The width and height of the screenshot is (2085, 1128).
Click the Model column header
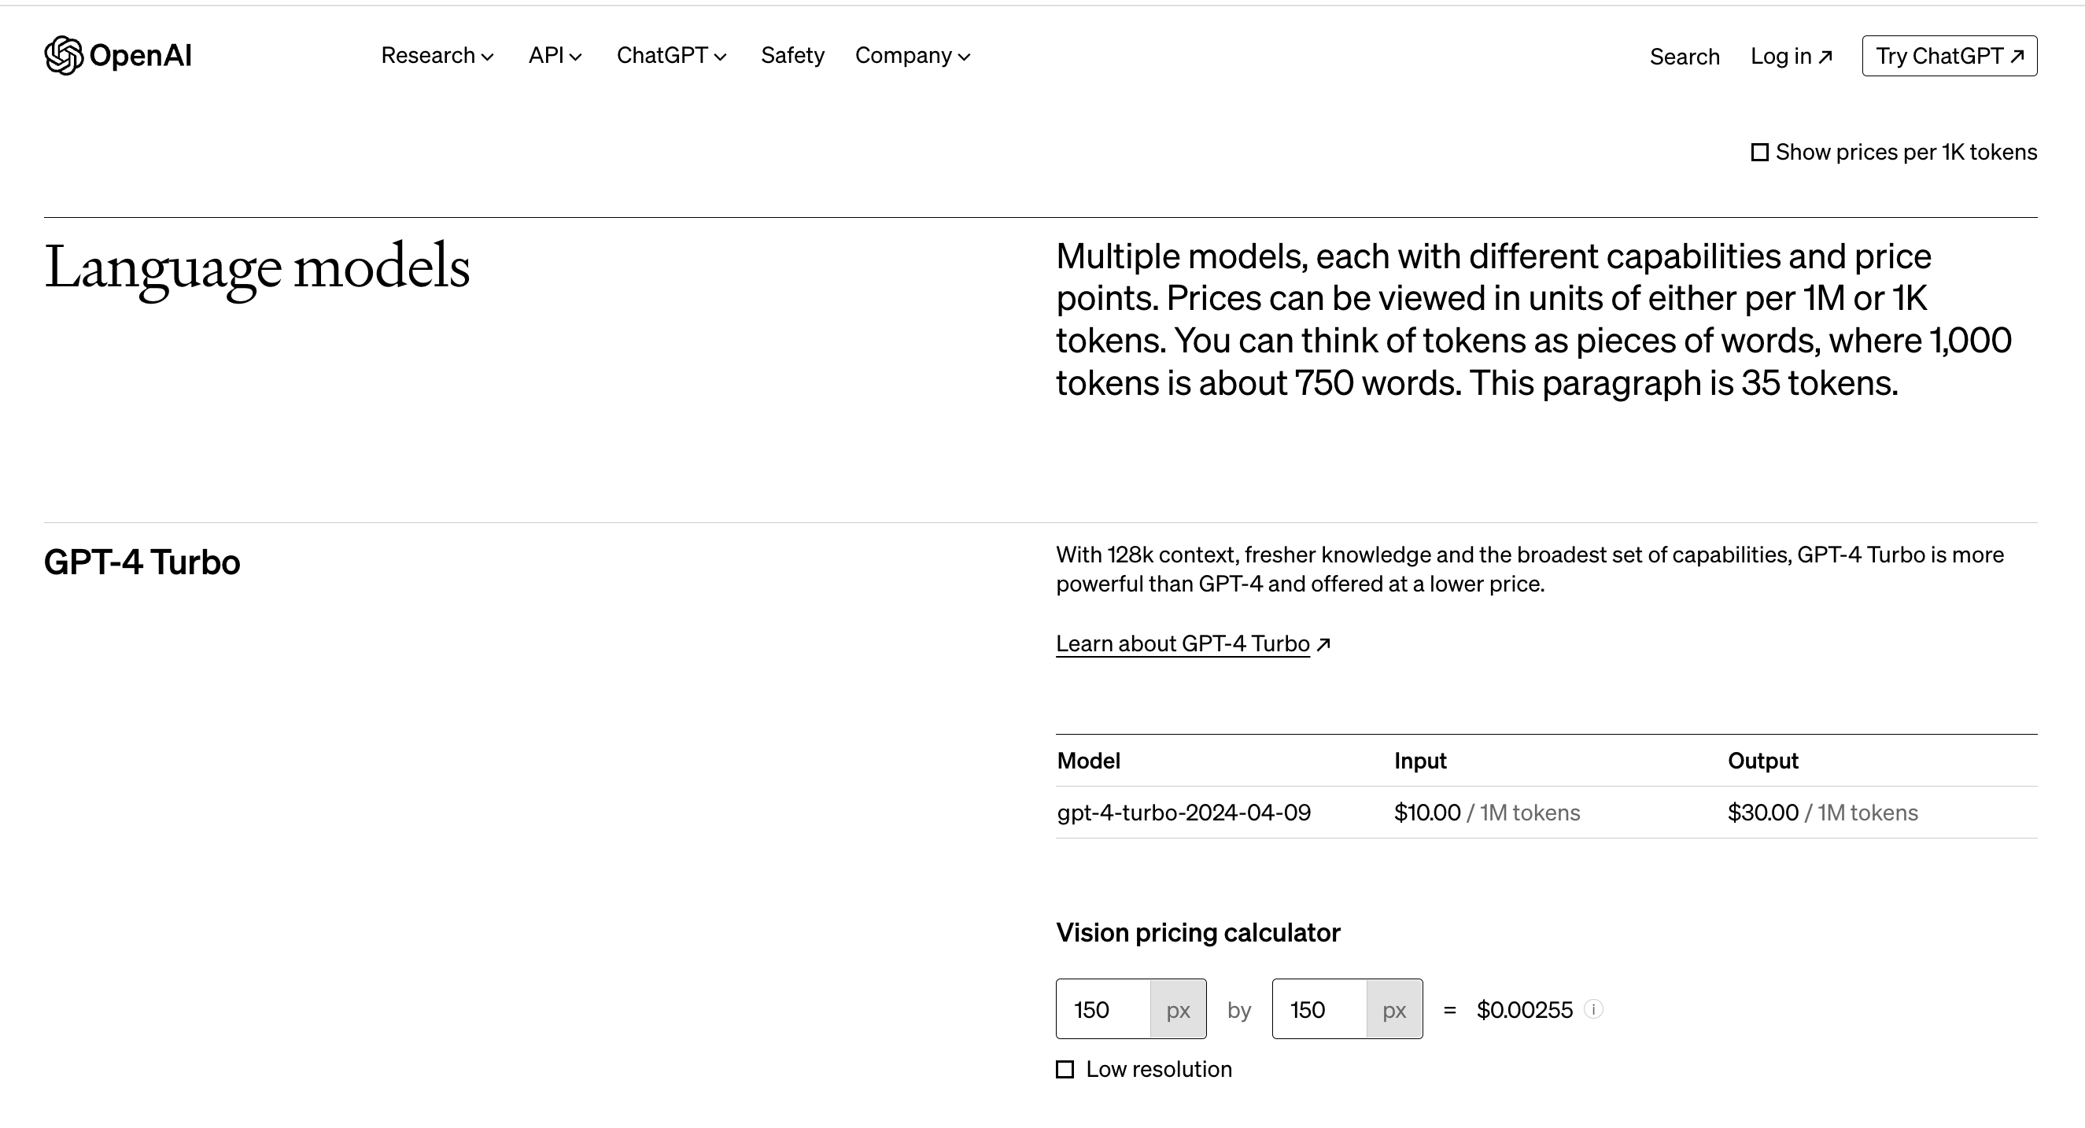[x=1089, y=761]
